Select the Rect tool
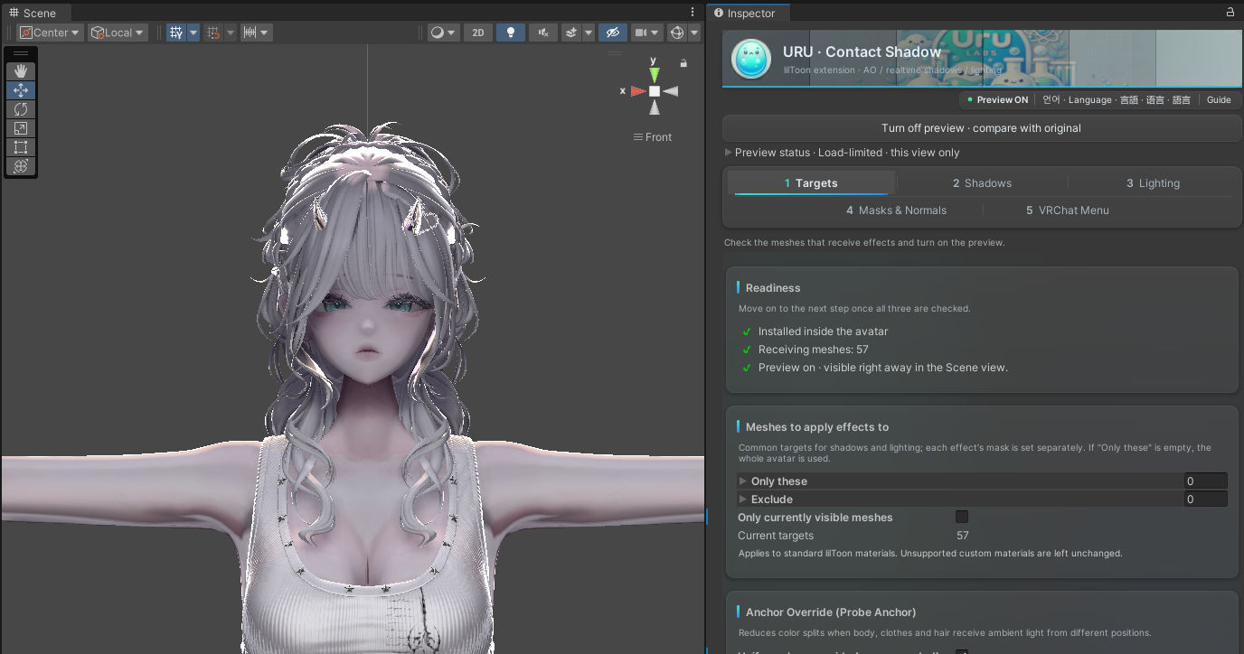Viewport: 1244px width, 654px height. (x=21, y=147)
